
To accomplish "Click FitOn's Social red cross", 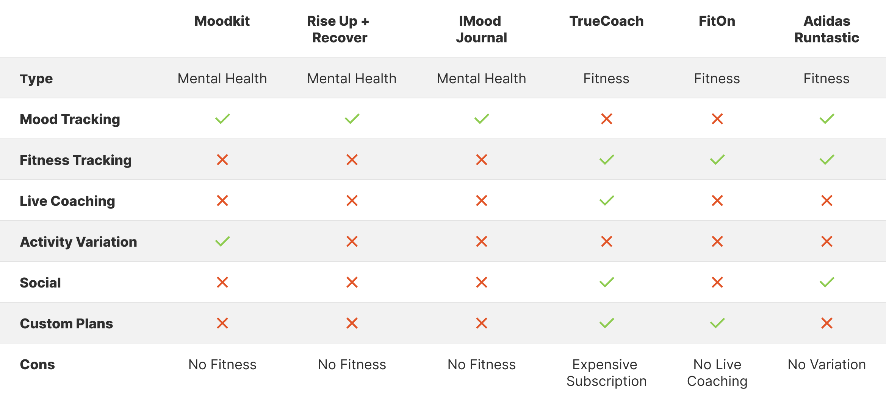I will [717, 282].
